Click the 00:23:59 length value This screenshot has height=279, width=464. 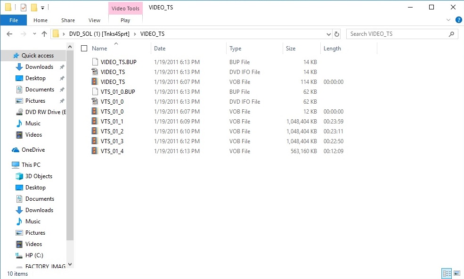tap(334, 122)
